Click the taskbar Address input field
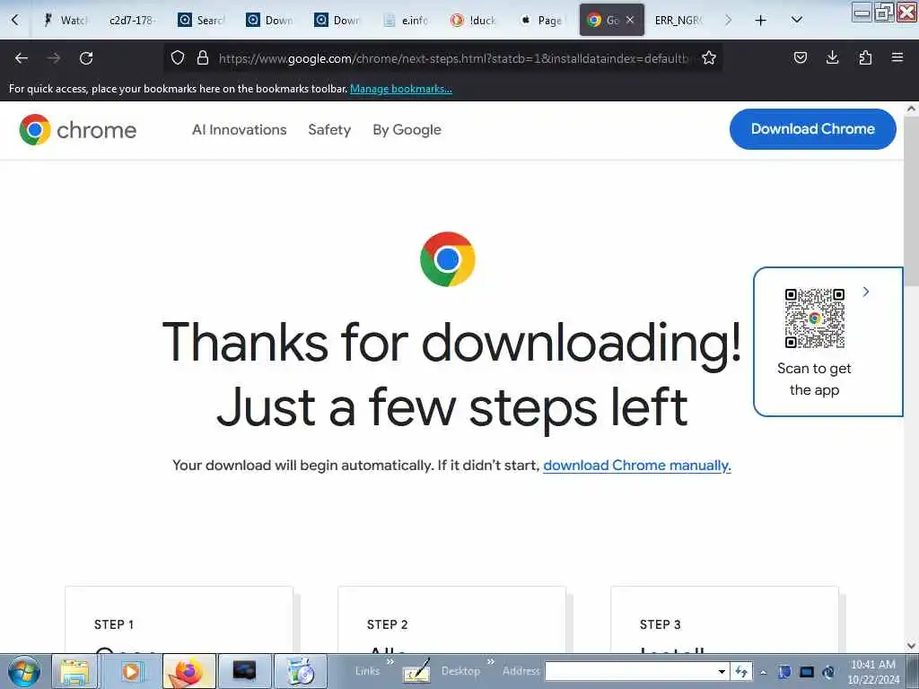The width and height of the screenshot is (919, 689). [x=630, y=671]
